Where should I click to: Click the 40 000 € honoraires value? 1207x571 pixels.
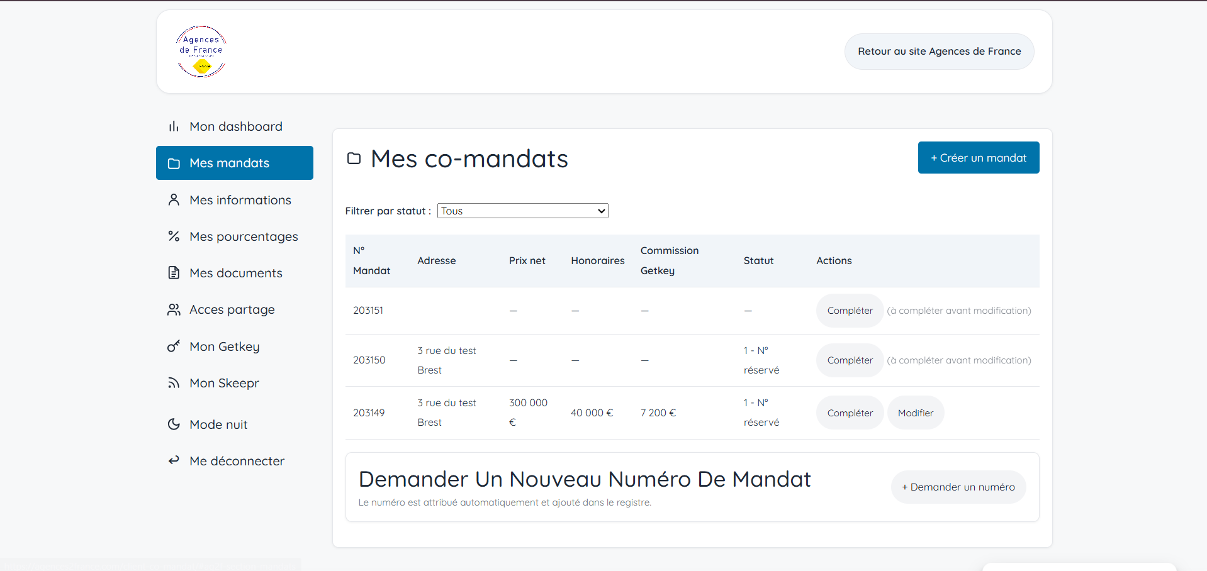592,413
